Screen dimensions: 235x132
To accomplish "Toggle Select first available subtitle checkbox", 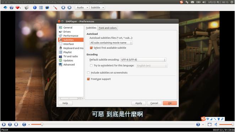I will coord(91,48).
